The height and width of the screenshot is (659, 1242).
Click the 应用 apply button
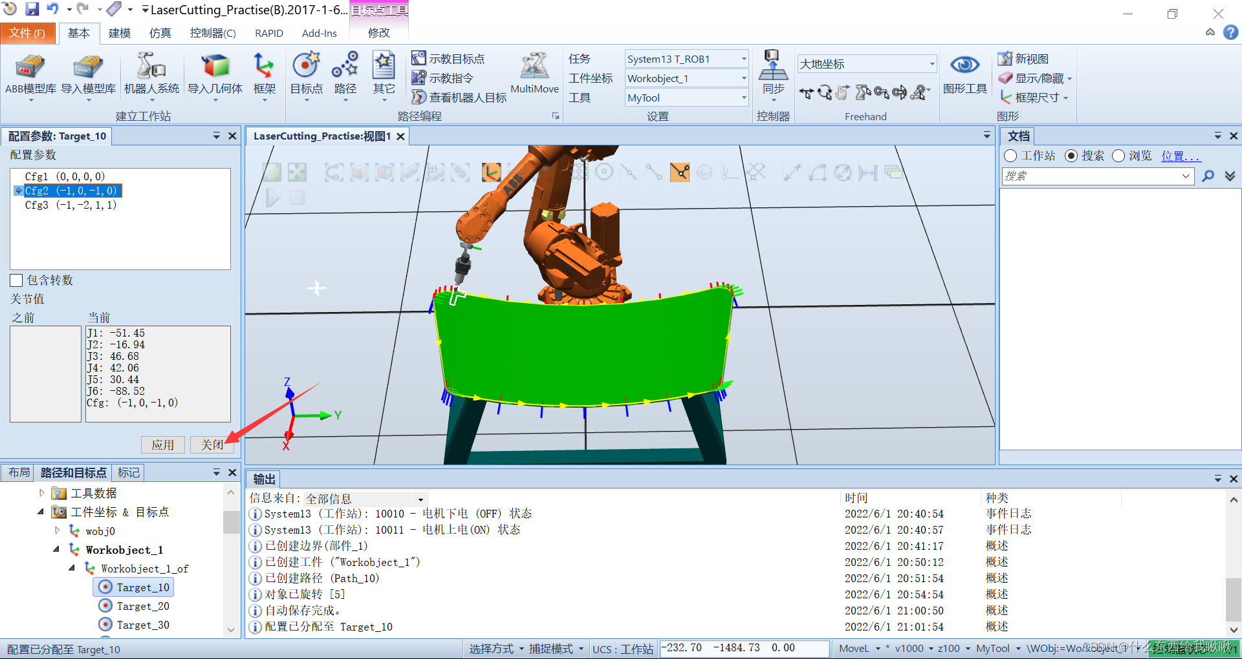pos(163,445)
